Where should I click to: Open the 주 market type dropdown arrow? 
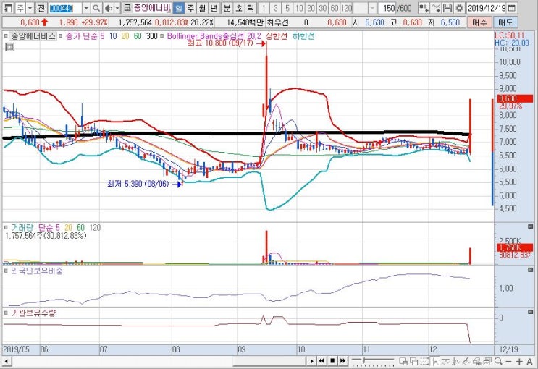(30, 7)
